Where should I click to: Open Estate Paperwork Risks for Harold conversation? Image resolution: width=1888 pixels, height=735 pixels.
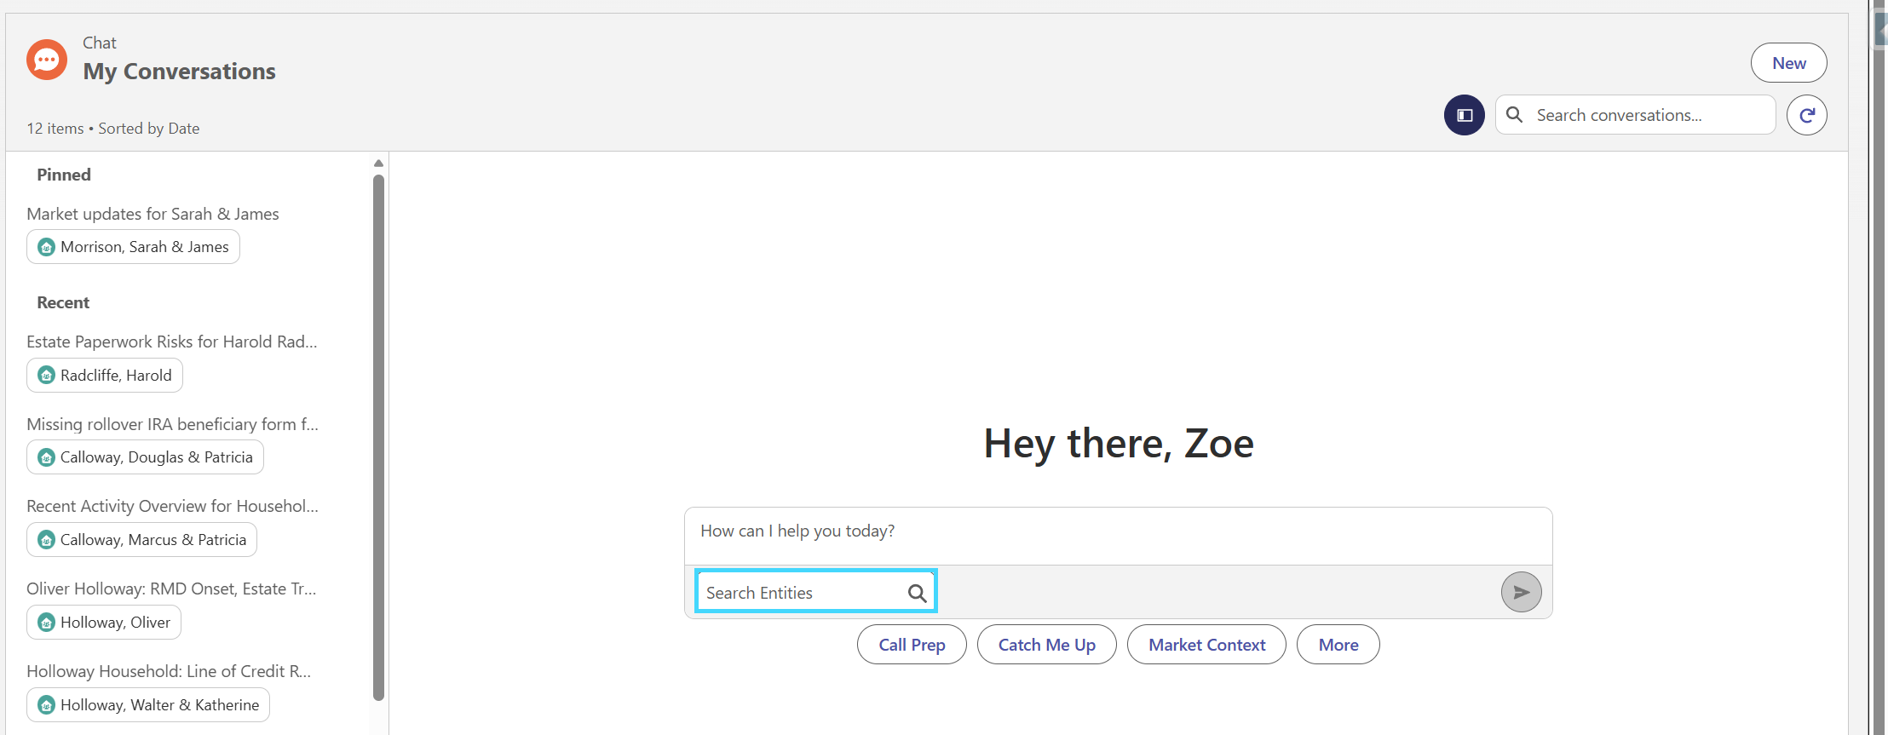(172, 342)
